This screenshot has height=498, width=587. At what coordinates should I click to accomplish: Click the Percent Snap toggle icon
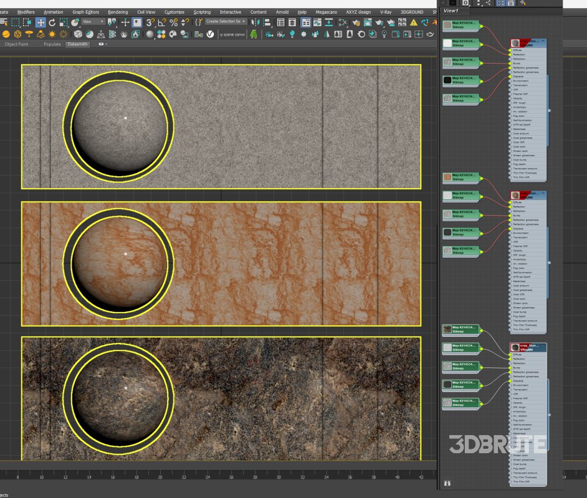[x=173, y=22]
